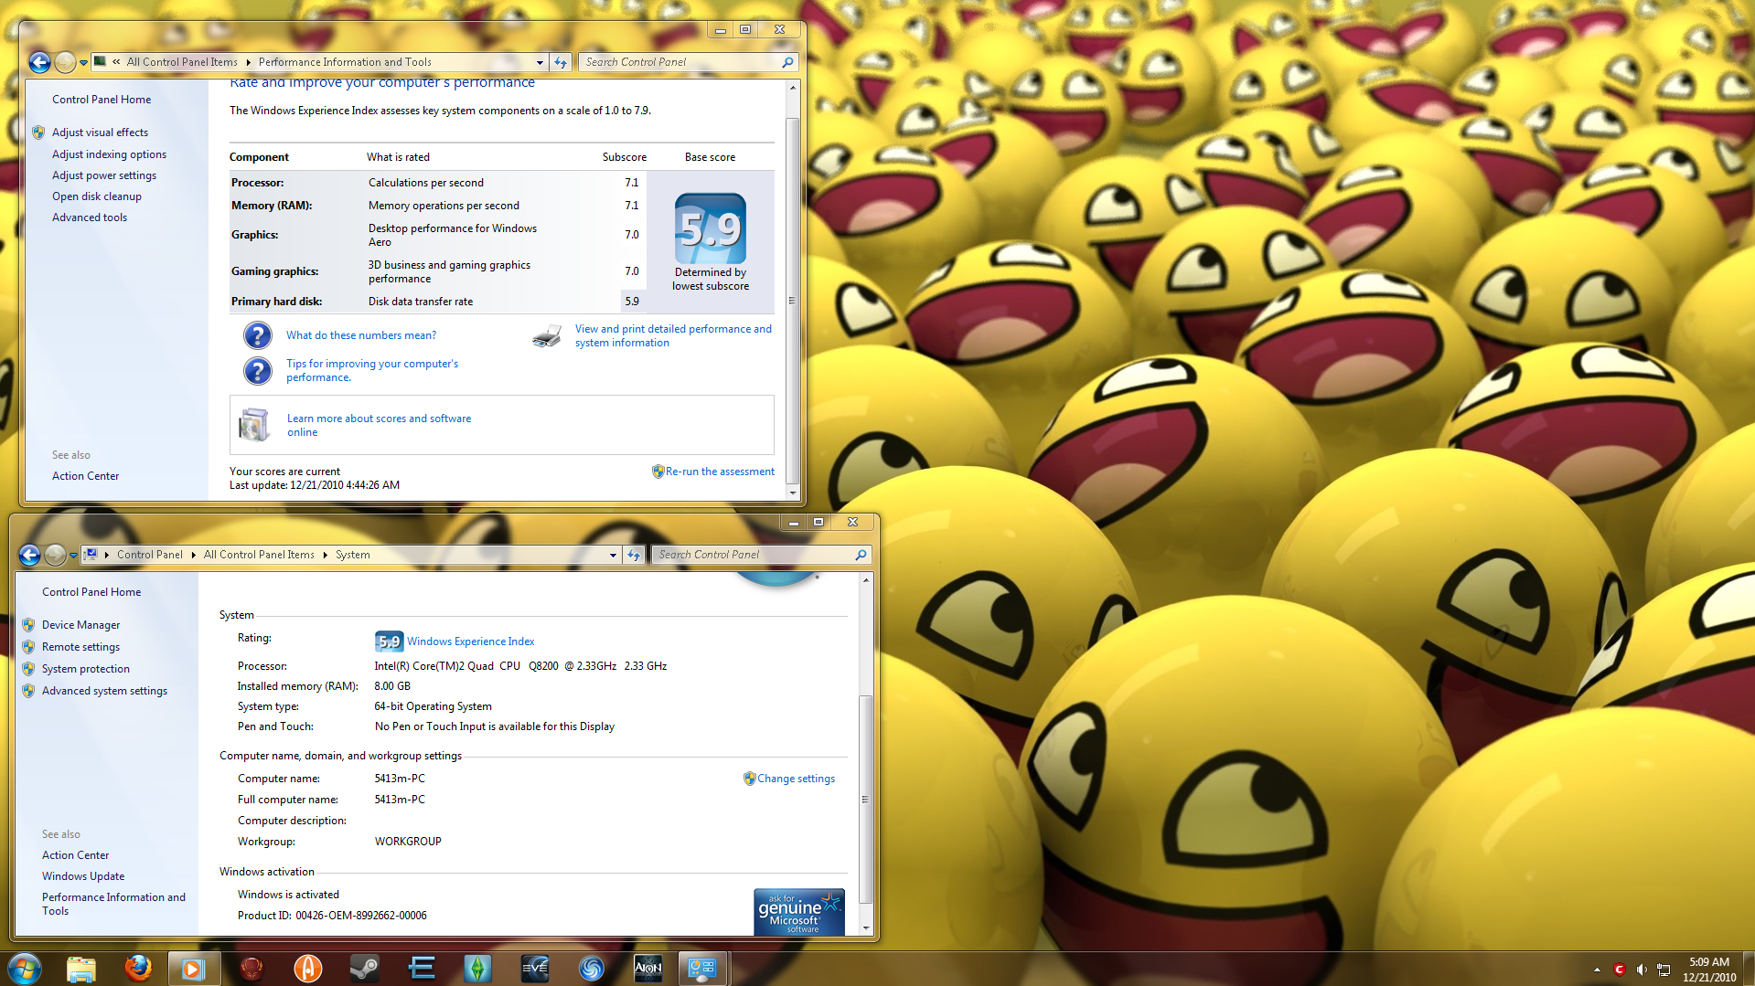Click the genuine Microsoft software badge

(x=799, y=912)
